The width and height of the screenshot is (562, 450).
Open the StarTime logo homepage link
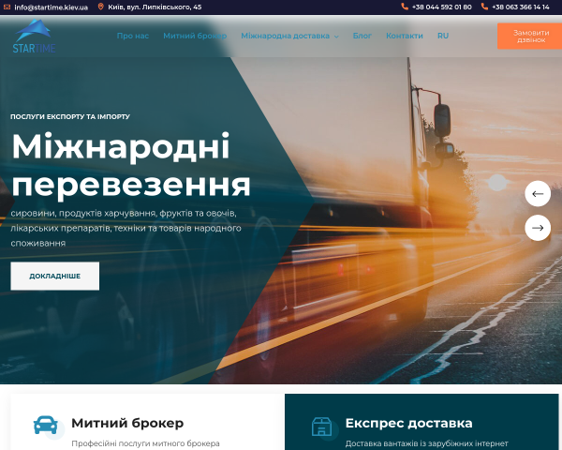[x=34, y=37]
